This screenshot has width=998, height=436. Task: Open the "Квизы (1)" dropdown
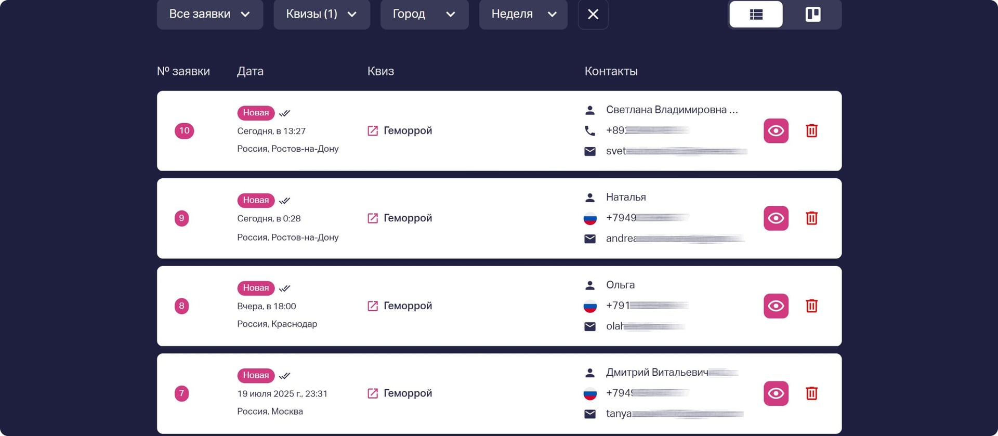coord(321,14)
